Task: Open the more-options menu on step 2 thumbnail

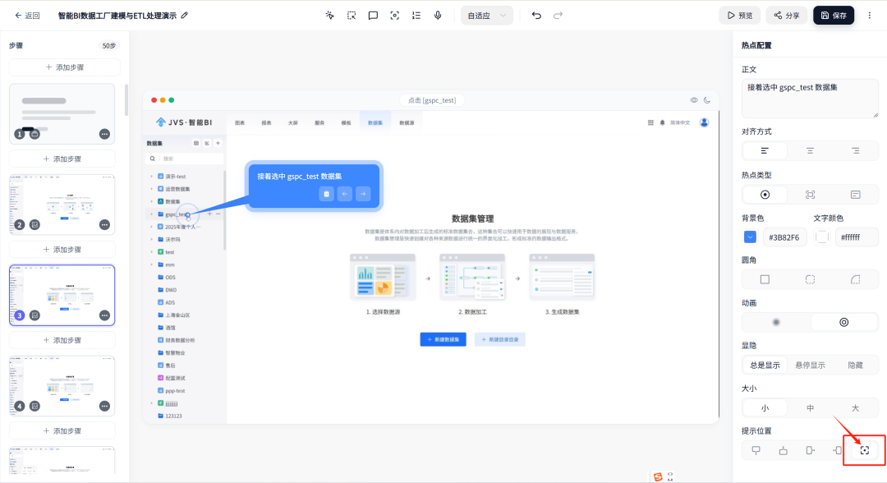Action: (x=104, y=224)
